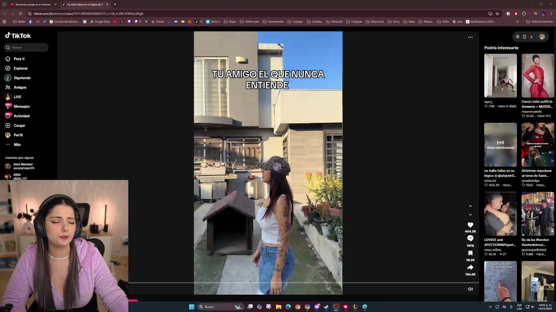Open the Cerca i miel outfit thumbnail
This screenshot has width=556, height=312.
point(538,75)
